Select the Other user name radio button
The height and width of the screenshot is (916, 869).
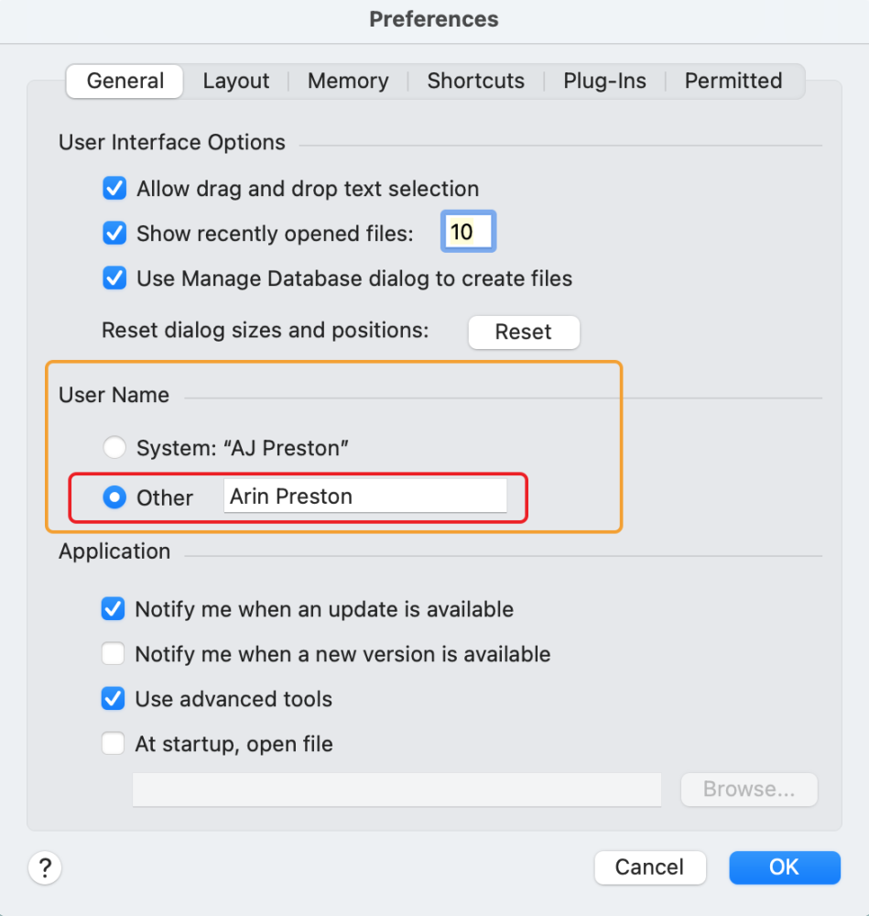click(x=114, y=497)
